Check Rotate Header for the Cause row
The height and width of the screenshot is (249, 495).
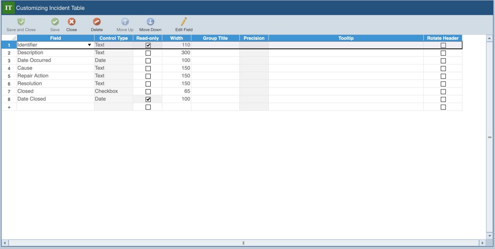[x=443, y=68]
